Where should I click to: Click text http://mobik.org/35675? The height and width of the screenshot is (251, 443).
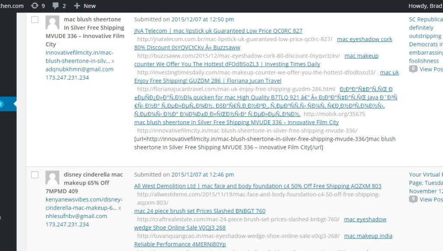point(334,114)
